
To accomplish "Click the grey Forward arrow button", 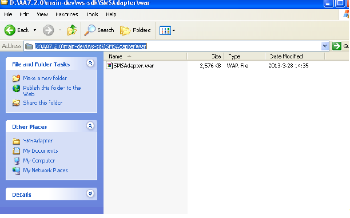I will pyautogui.click(x=48, y=30).
